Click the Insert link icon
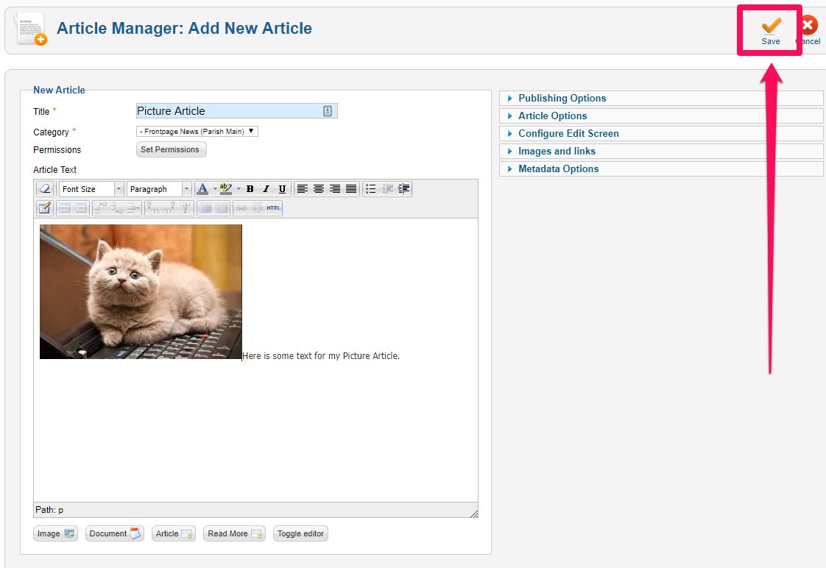Viewport: 826px width, 568px height. [241, 208]
